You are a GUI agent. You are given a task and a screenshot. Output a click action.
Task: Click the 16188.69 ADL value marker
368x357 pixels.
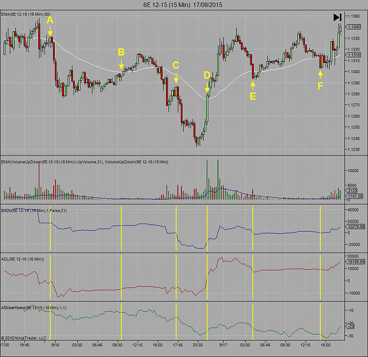(x=356, y=262)
